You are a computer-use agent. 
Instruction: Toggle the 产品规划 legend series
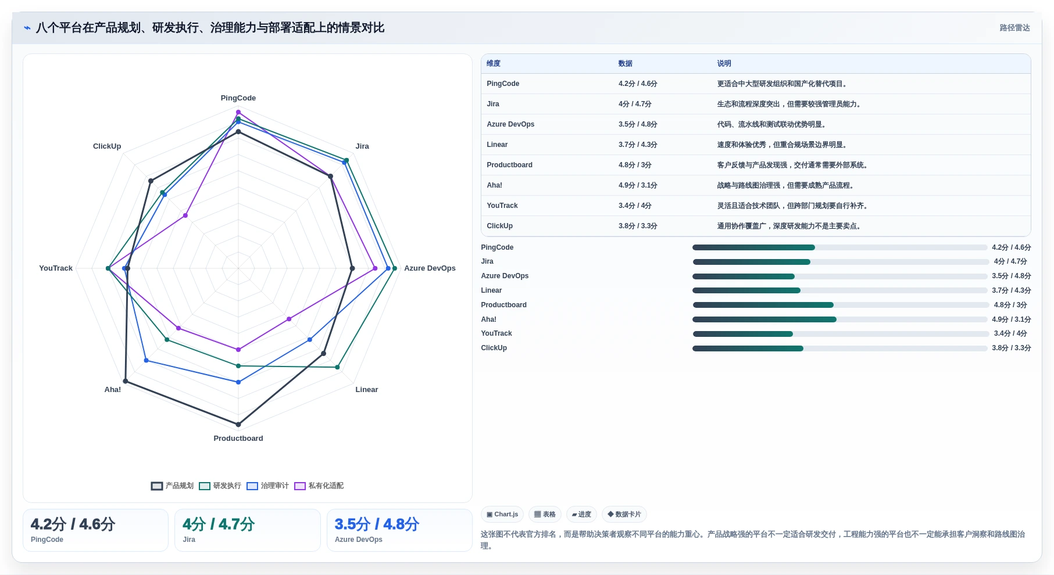coord(172,486)
